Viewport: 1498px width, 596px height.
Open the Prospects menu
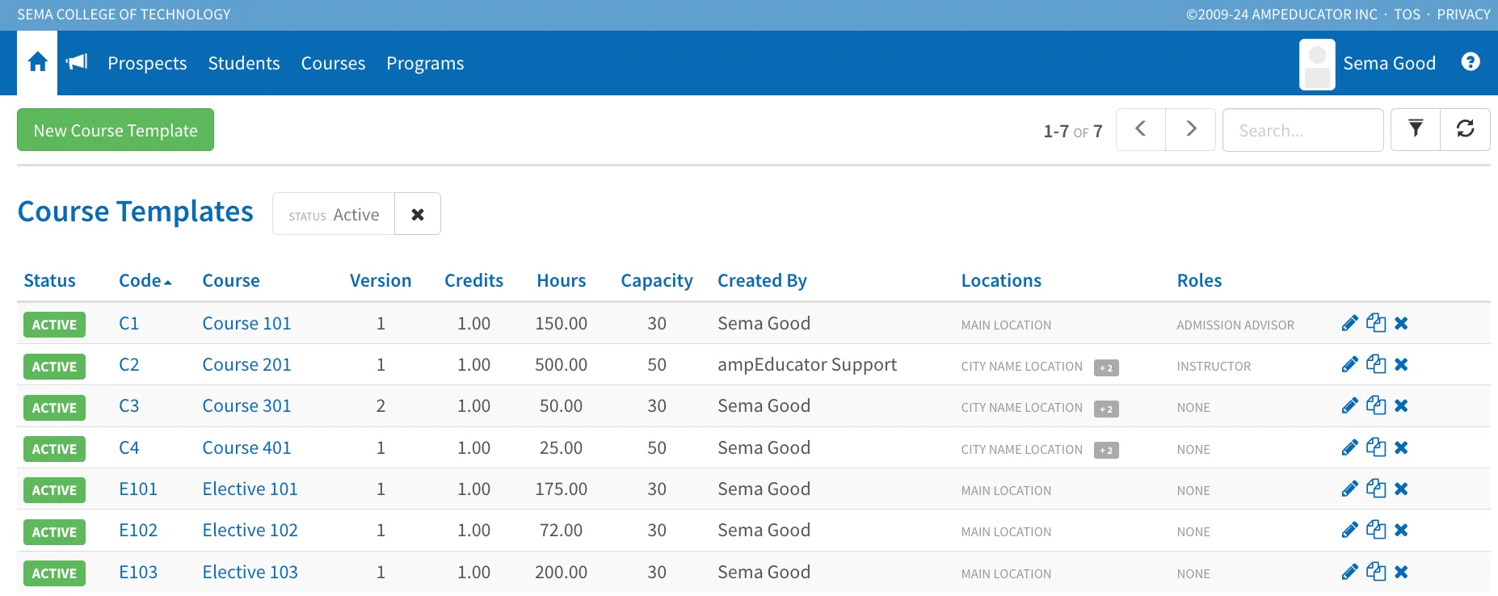[147, 63]
